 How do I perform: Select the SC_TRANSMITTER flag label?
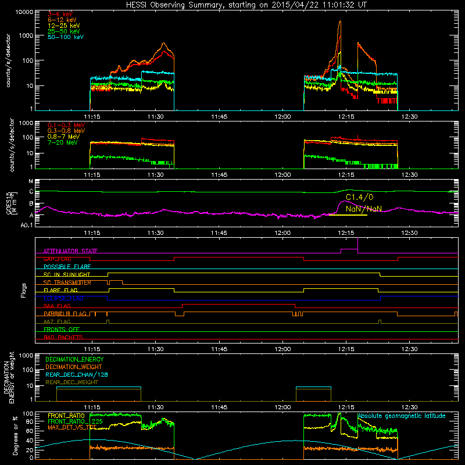(x=67, y=282)
